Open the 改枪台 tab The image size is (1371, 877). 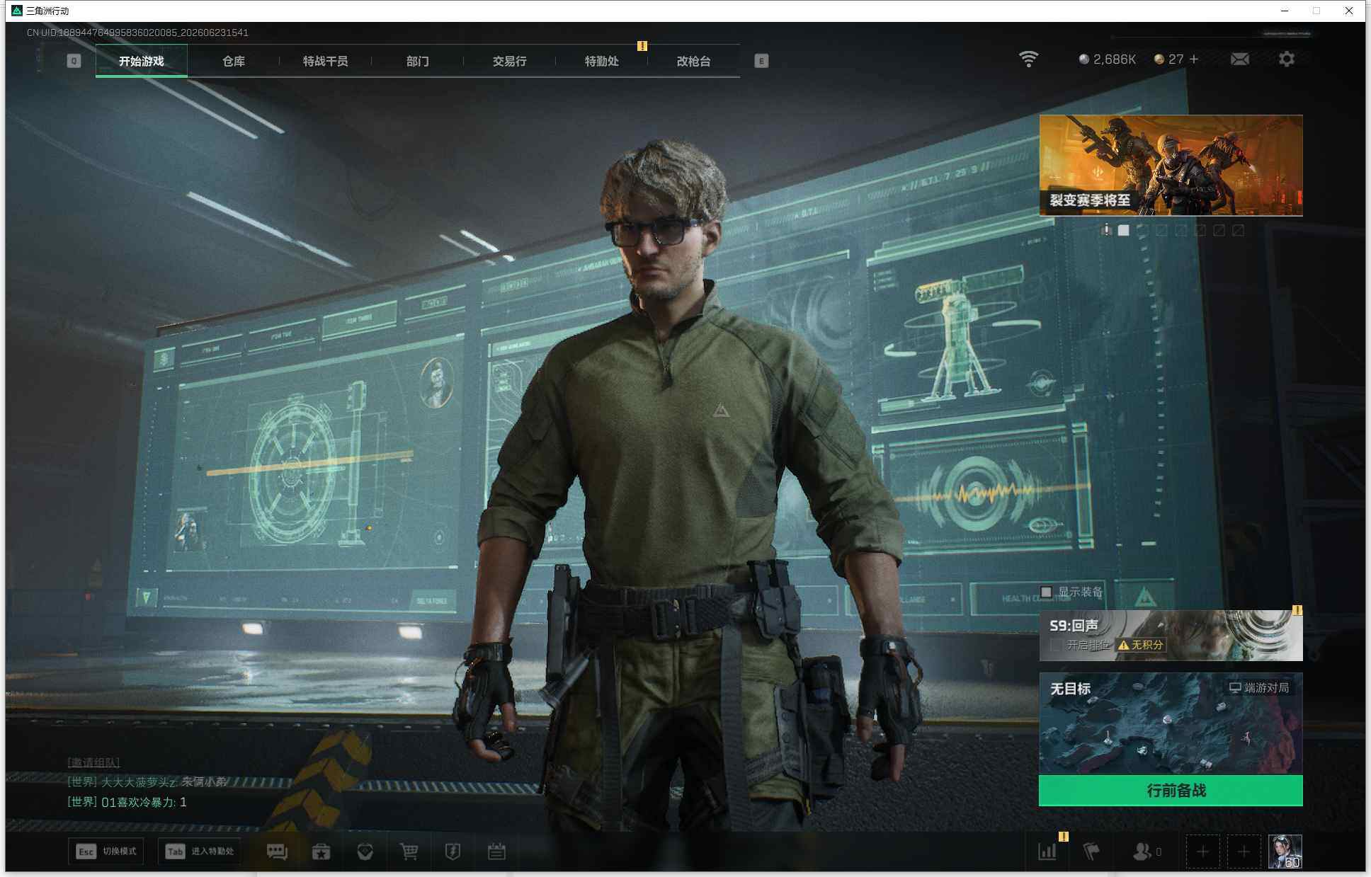pos(694,61)
